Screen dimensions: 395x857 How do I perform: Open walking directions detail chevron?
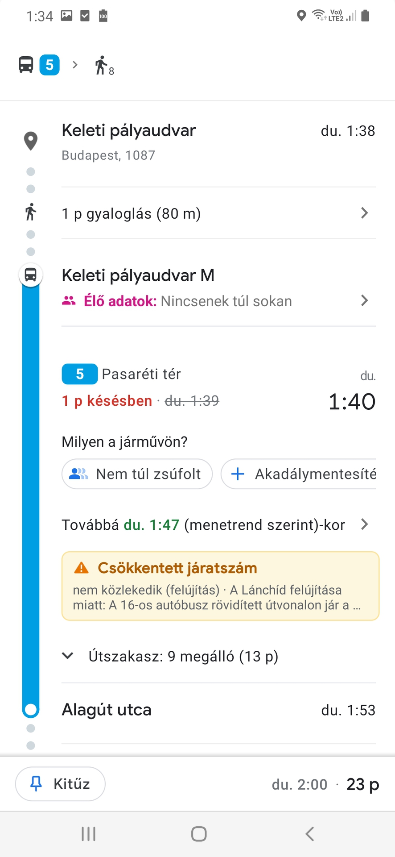pyautogui.click(x=364, y=213)
